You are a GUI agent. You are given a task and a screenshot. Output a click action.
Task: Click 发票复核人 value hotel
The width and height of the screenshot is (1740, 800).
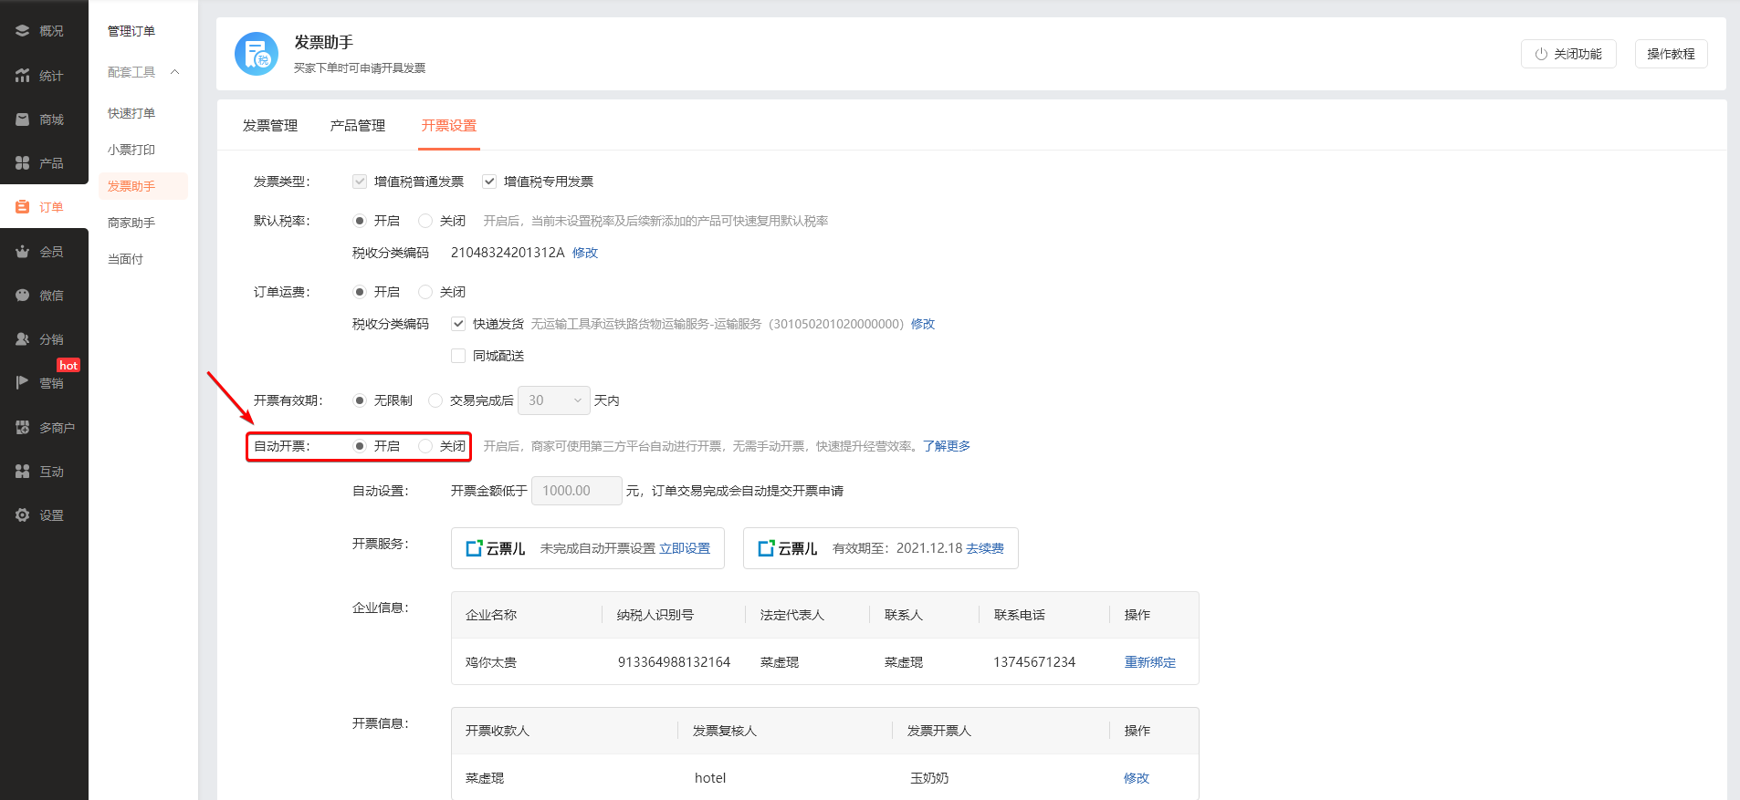[710, 778]
